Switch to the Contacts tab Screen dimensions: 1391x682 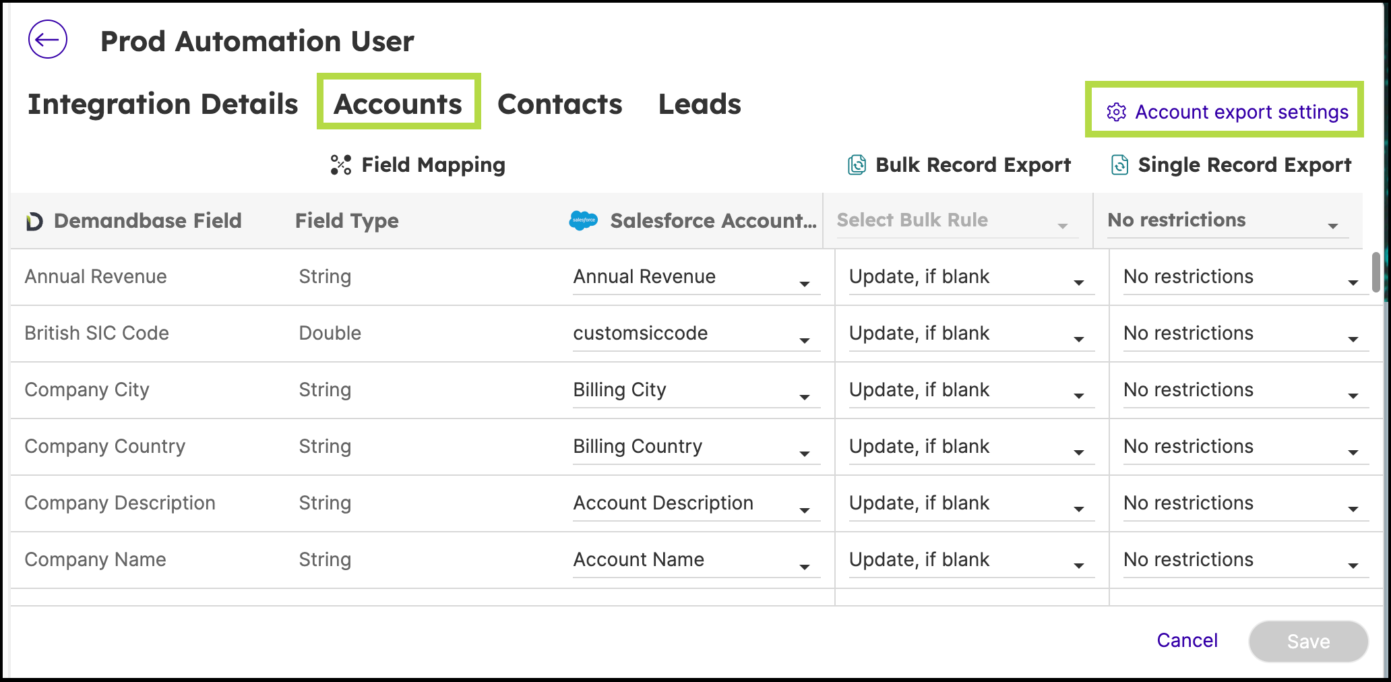(x=559, y=104)
